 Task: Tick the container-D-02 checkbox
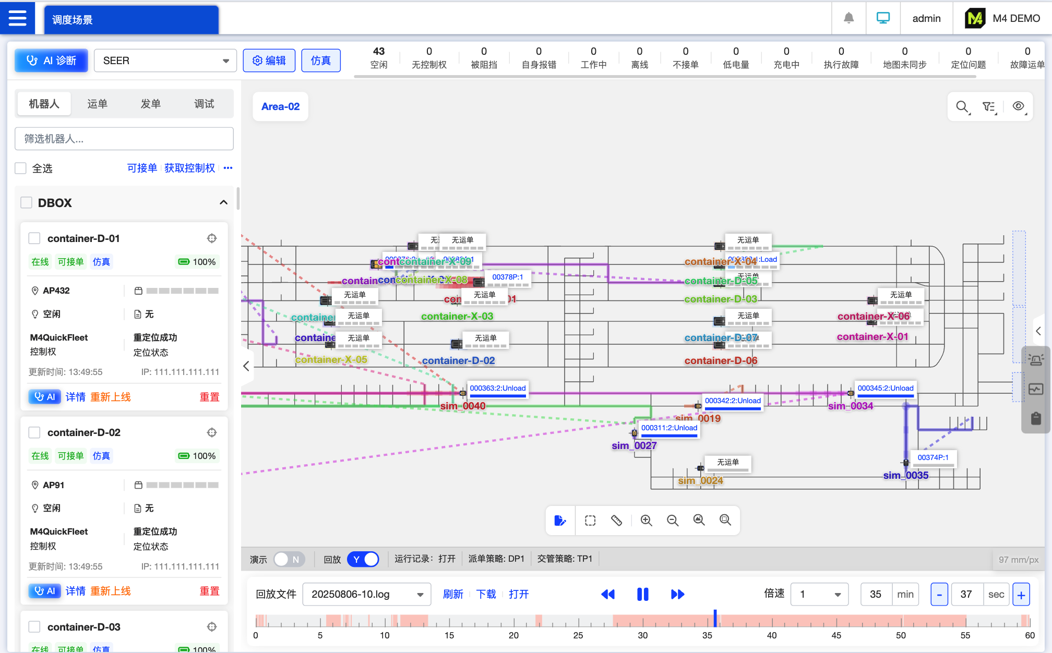[34, 432]
